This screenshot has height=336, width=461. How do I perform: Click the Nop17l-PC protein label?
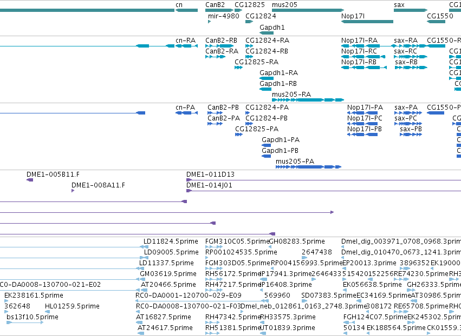[x=365, y=118]
